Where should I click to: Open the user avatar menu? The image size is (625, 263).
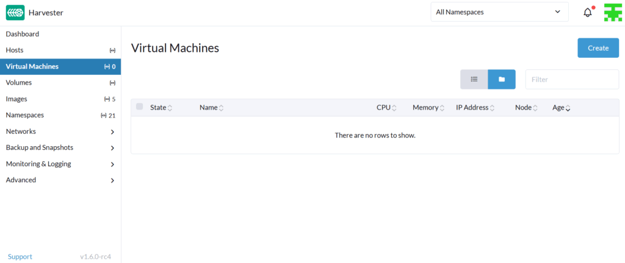click(x=612, y=12)
